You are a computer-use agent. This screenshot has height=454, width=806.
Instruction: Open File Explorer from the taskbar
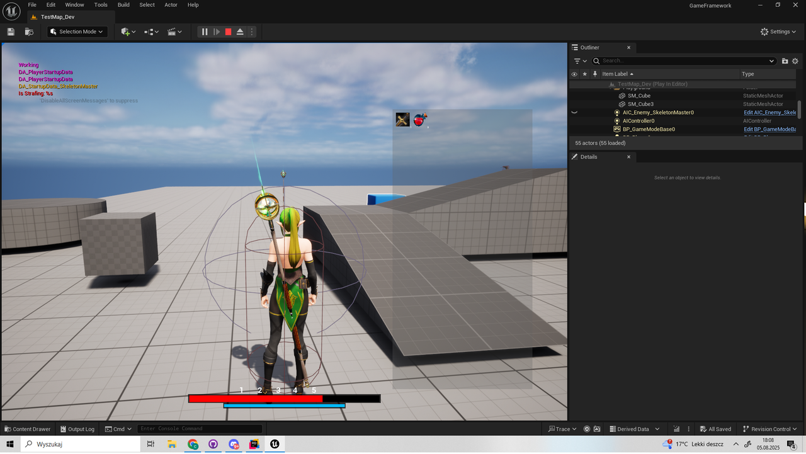tap(172, 445)
